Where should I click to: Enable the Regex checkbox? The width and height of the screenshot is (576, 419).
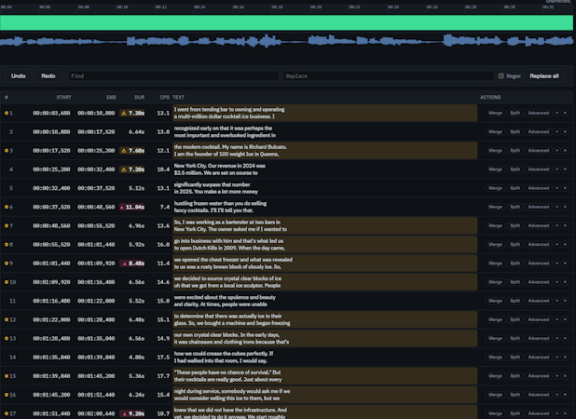pyautogui.click(x=501, y=76)
